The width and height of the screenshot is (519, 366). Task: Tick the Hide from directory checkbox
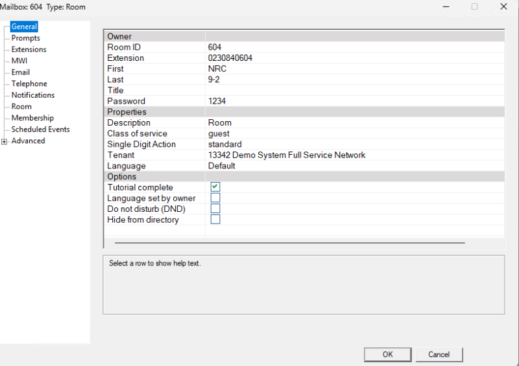215,220
